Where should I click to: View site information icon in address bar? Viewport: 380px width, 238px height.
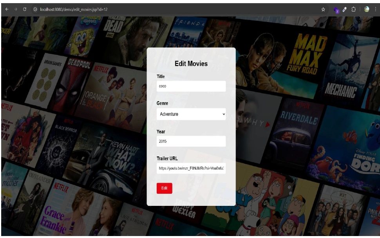[x=35, y=9]
